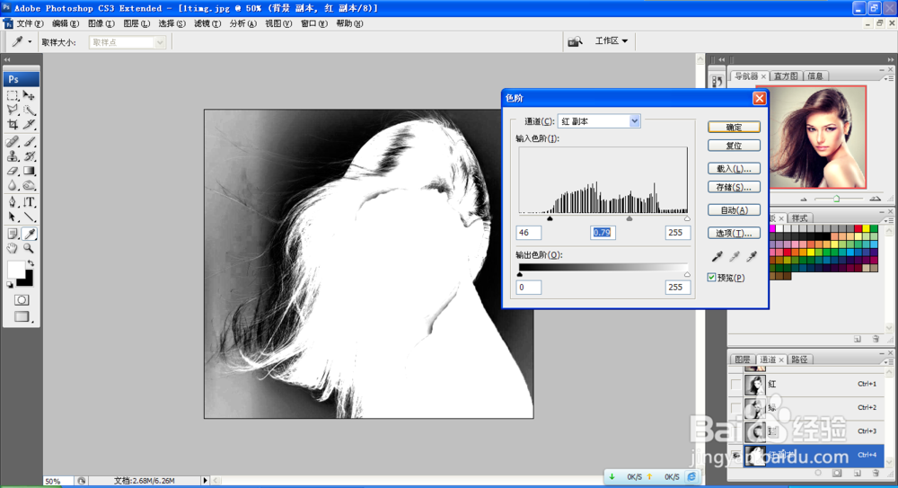Open Bridge from options bar icon
Image resolution: width=898 pixels, height=488 pixels.
(575, 41)
